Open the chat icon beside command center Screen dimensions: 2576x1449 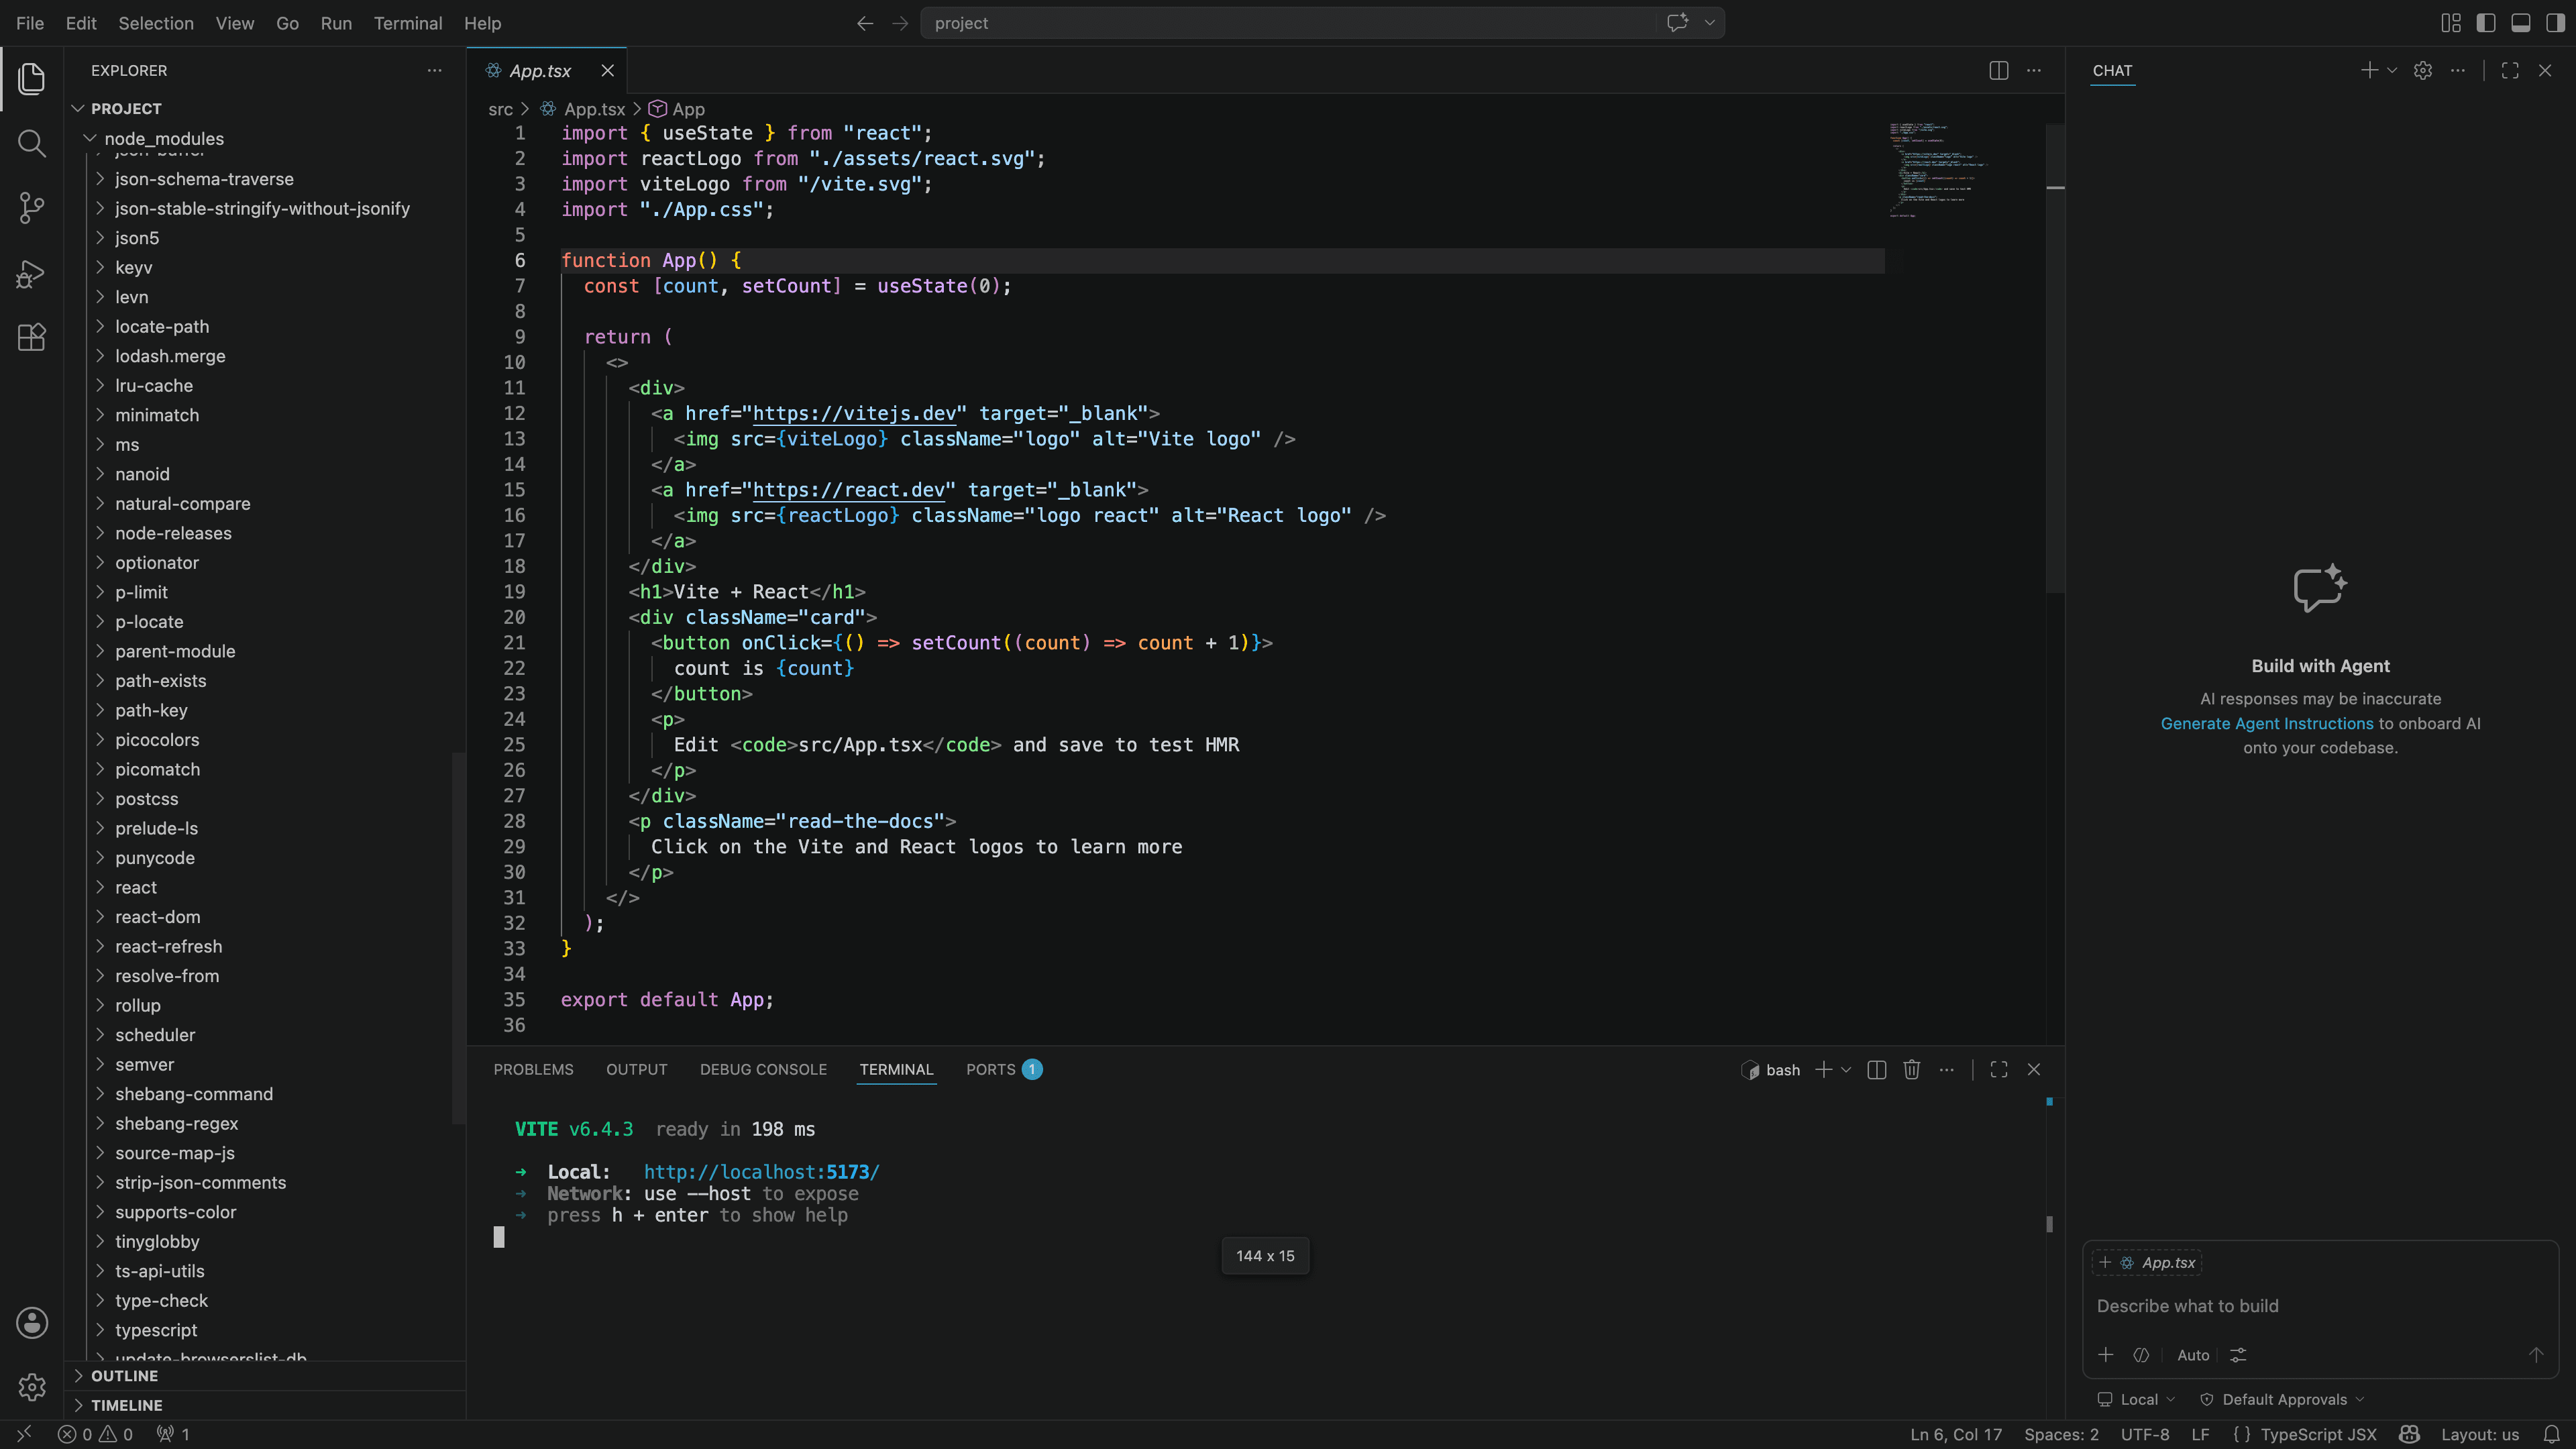[x=1677, y=22]
